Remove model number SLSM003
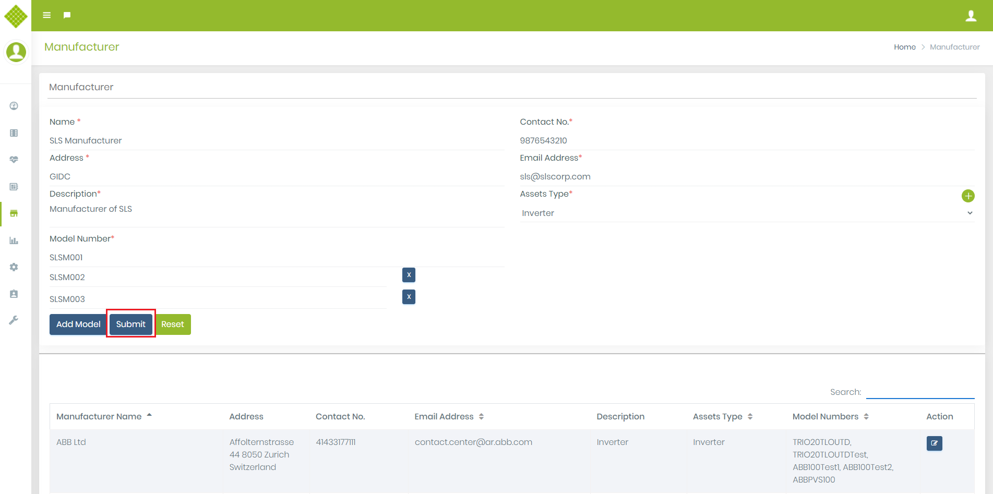993x494 pixels. (409, 297)
